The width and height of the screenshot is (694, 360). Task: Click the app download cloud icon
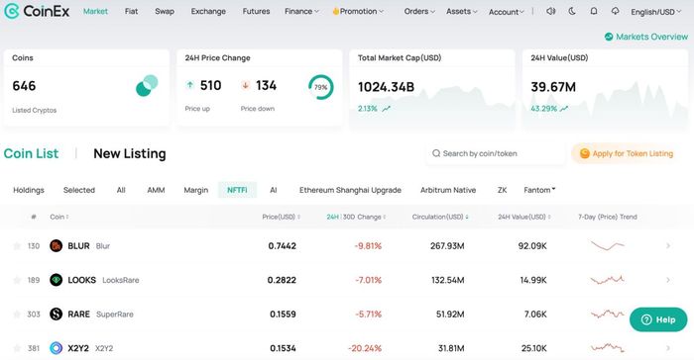point(616,12)
